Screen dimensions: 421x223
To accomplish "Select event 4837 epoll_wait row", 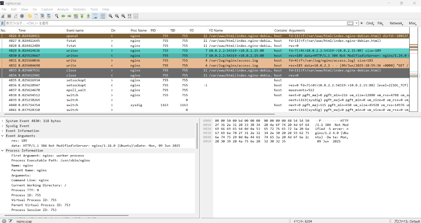I will (204, 90).
